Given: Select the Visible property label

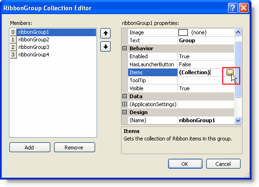Looking at the screenshot, I should (x=153, y=88).
